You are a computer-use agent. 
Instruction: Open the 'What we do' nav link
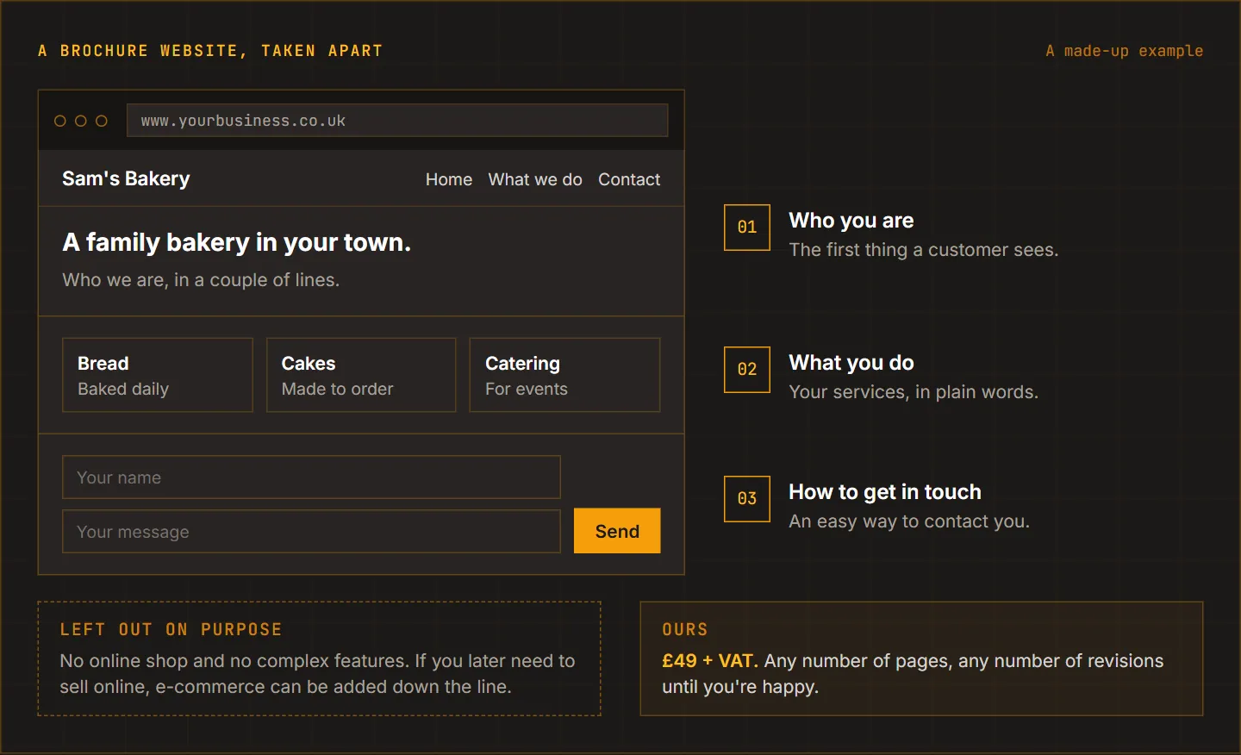click(x=535, y=179)
